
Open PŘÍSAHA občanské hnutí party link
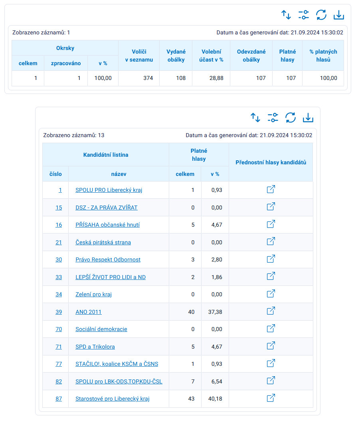pos(107,225)
